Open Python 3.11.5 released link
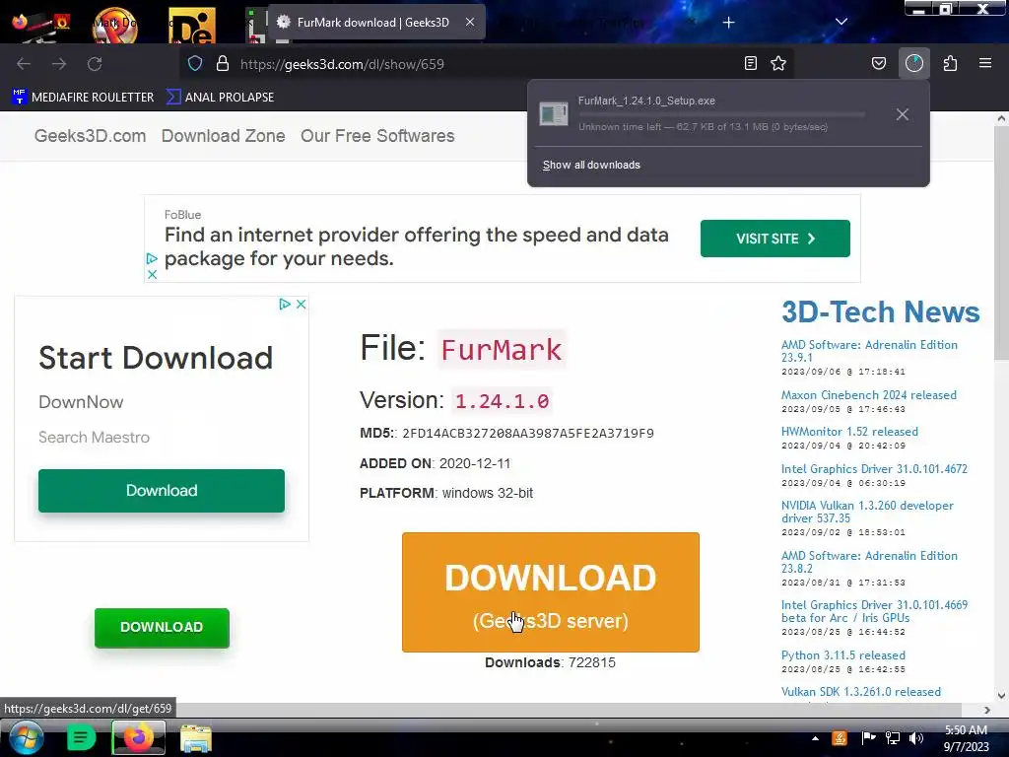The image size is (1009, 757). [x=843, y=655]
